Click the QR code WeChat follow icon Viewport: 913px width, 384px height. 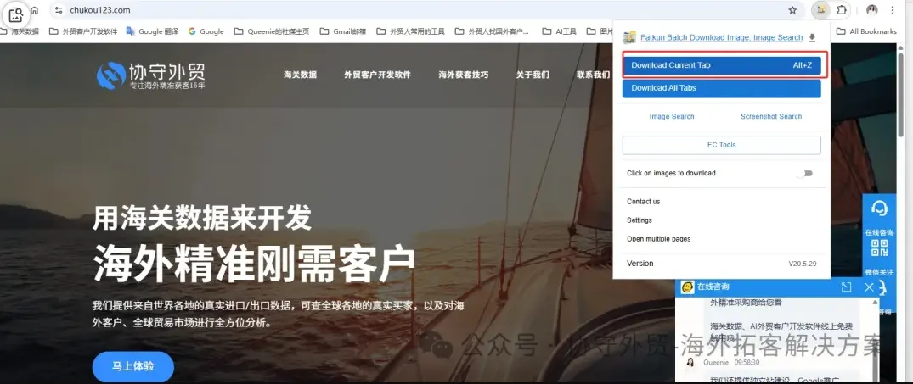coord(880,248)
